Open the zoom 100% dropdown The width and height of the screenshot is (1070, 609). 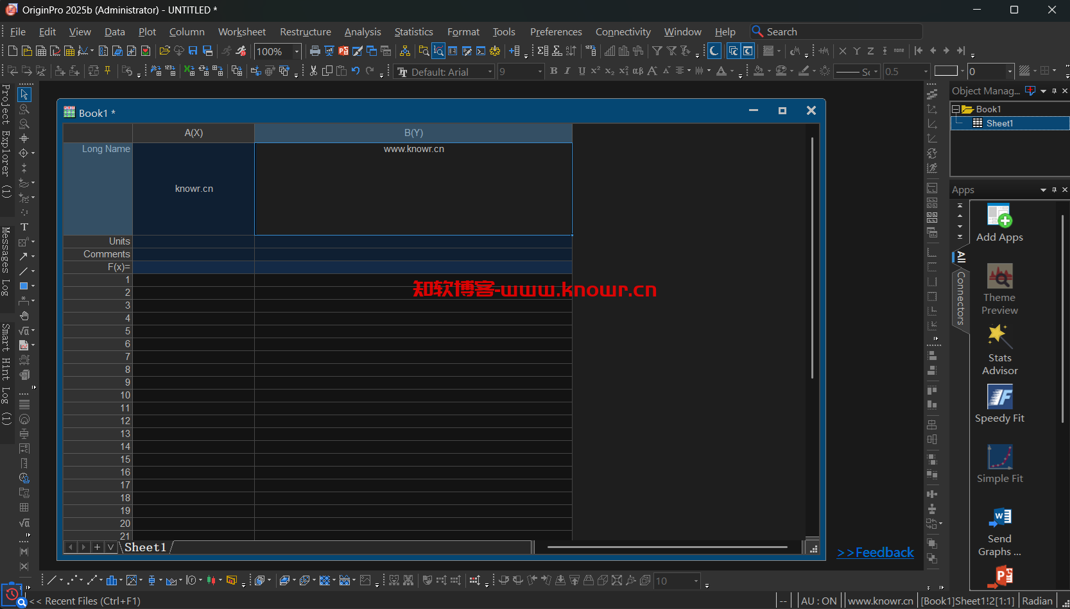pos(297,51)
